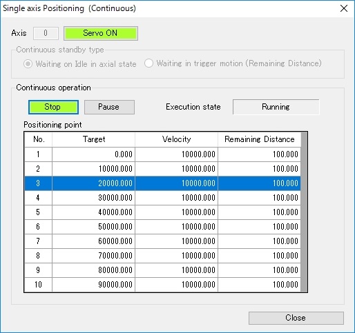Click the Velocity column header
Image resolution: width=355 pixels, height=333 pixels.
(177, 139)
